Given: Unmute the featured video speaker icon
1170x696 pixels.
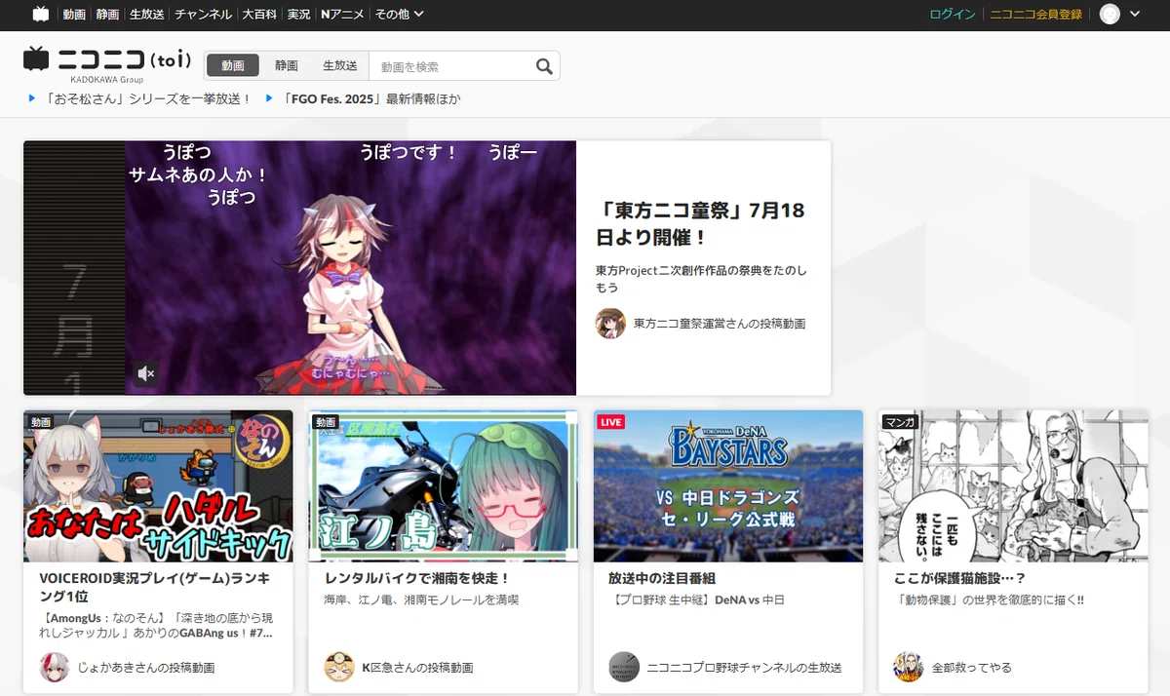Looking at the screenshot, I should pos(146,372).
